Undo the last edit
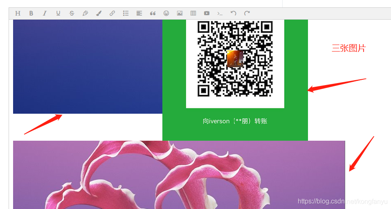This screenshot has height=209, width=391. click(x=234, y=13)
